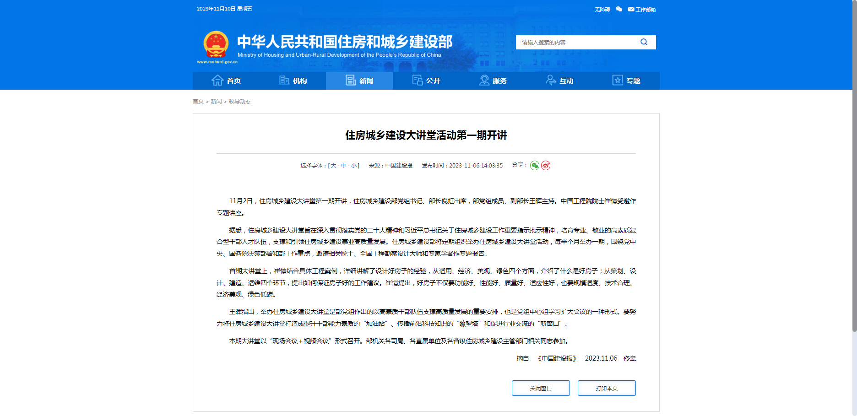Open the 新闻 navigation tab
This screenshot has height=416, width=857.
(x=359, y=81)
